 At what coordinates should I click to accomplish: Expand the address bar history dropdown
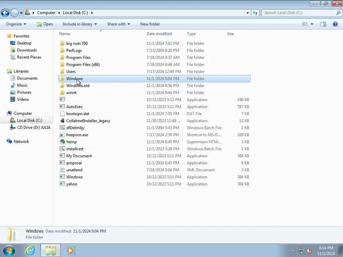click(248, 13)
